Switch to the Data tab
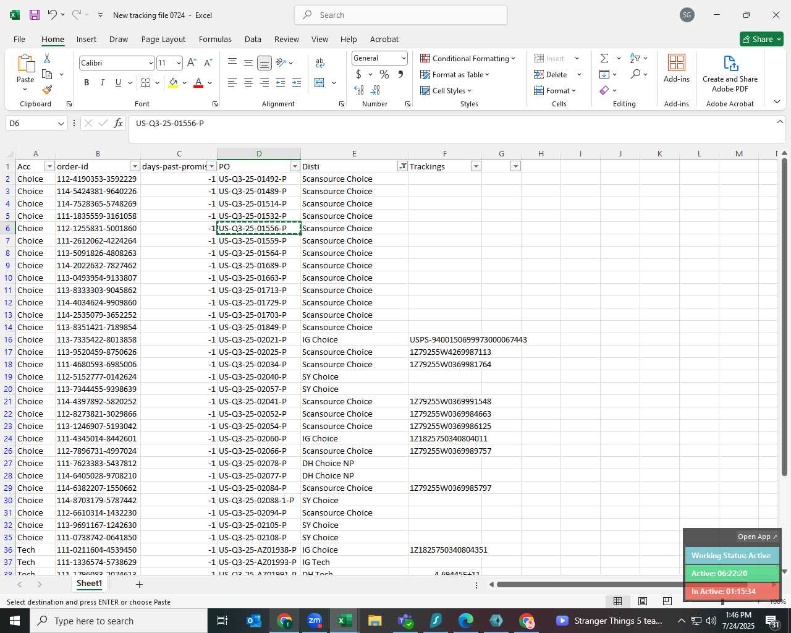 (253, 39)
